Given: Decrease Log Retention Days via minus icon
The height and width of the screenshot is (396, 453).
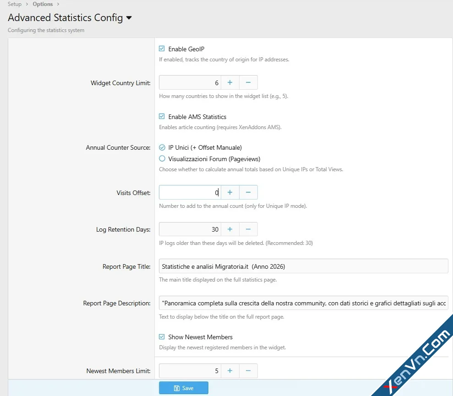Looking at the screenshot, I should (x=248, y=229).
